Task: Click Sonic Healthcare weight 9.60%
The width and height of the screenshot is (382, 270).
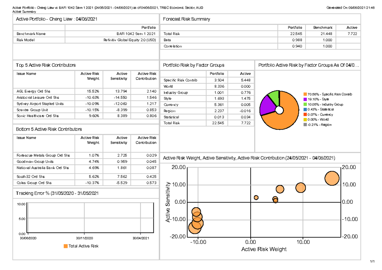Action: tap(95, 116)
